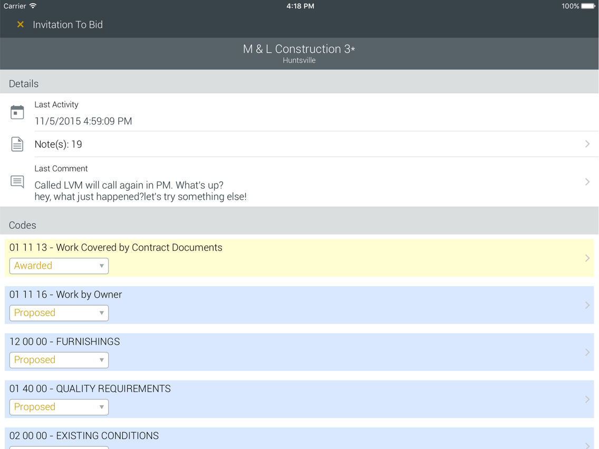Select the Invitation To Bid title
The image size is (599, 449).
67,24
